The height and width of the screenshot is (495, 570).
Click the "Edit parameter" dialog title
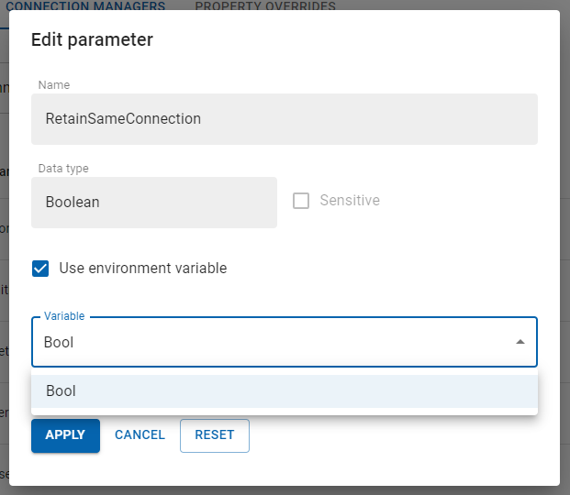92,39
